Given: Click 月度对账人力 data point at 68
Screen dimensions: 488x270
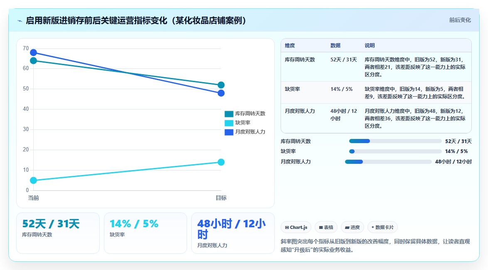Looking at the screenshot, I should click(33, 53).
